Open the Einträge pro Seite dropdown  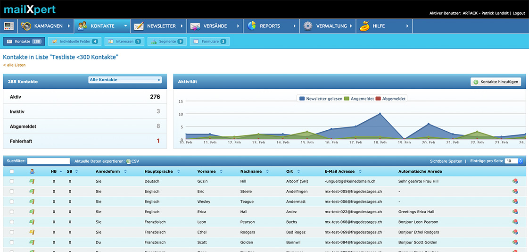513,161
